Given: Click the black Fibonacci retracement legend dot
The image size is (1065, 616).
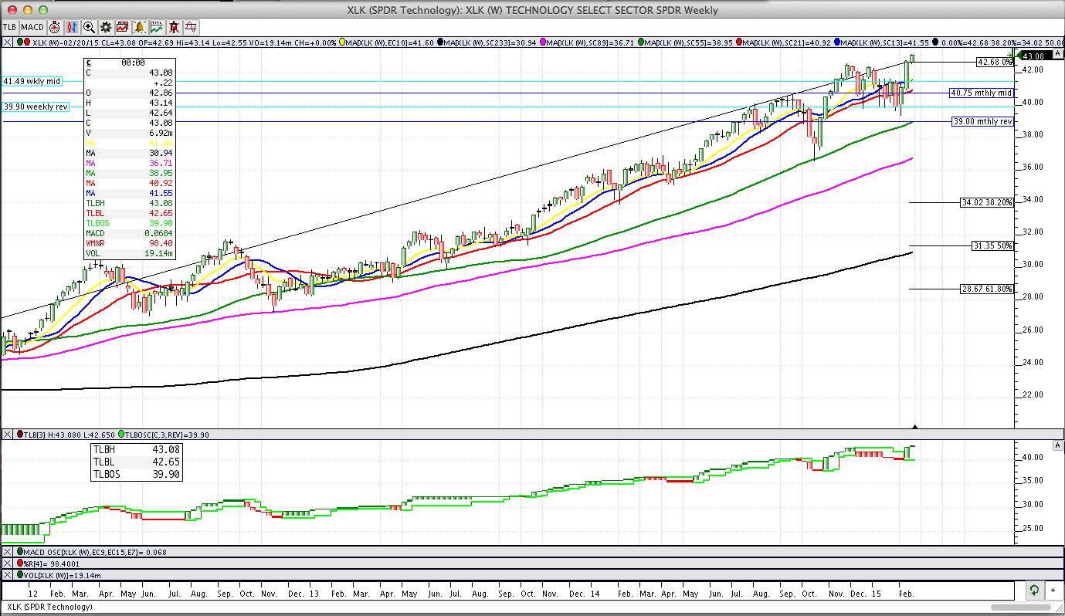Looking at the screenshot, I should [x=935, y=42].
